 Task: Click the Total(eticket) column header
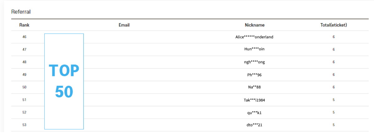click(x=333, y=25)
